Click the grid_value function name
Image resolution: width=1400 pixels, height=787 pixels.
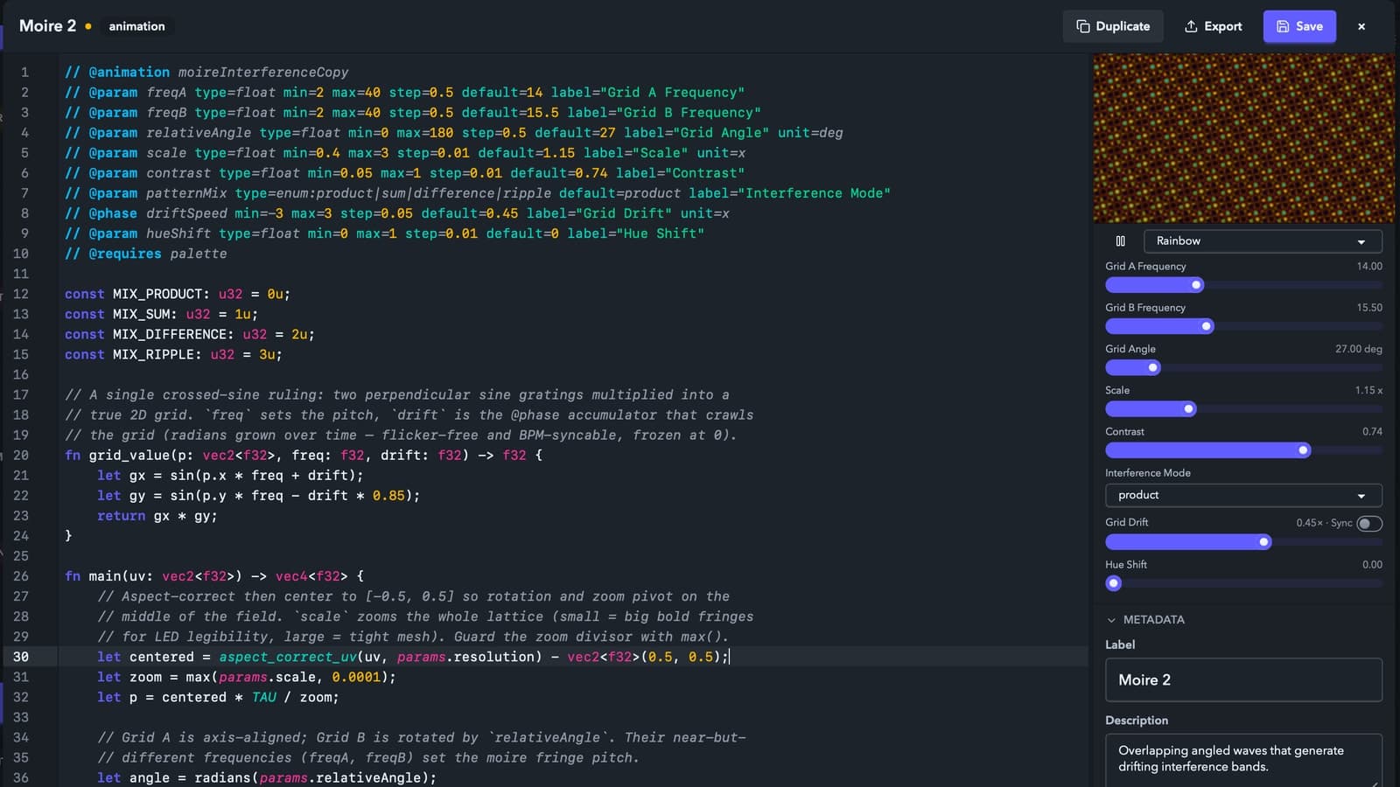point(129,456)
